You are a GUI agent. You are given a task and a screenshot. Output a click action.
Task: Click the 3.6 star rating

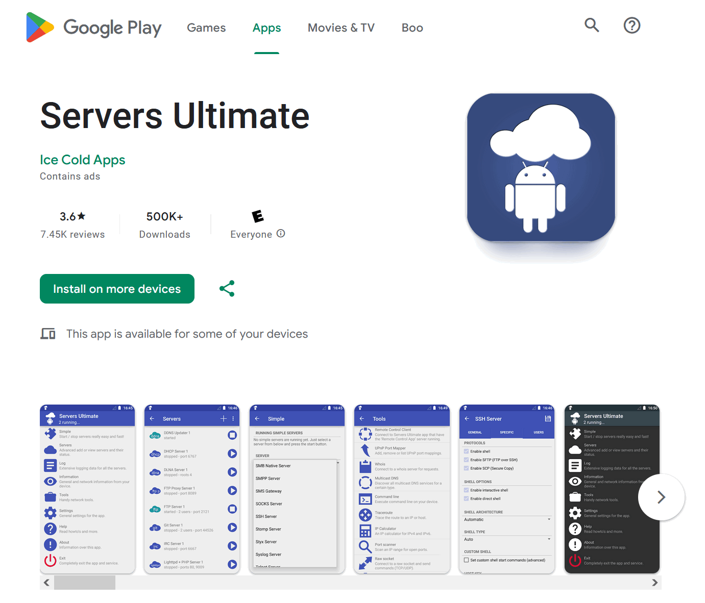point(72,216)
